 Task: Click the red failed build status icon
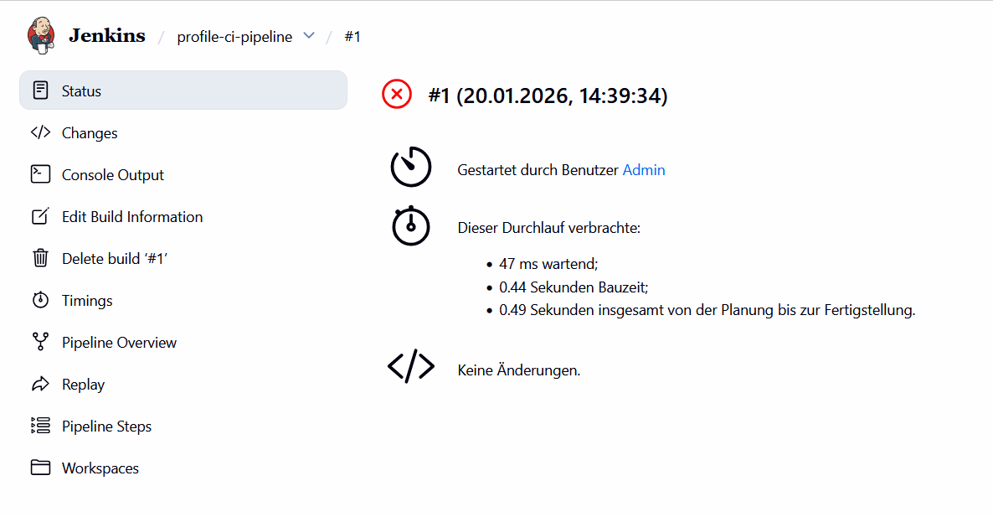[x=396, y=94]
